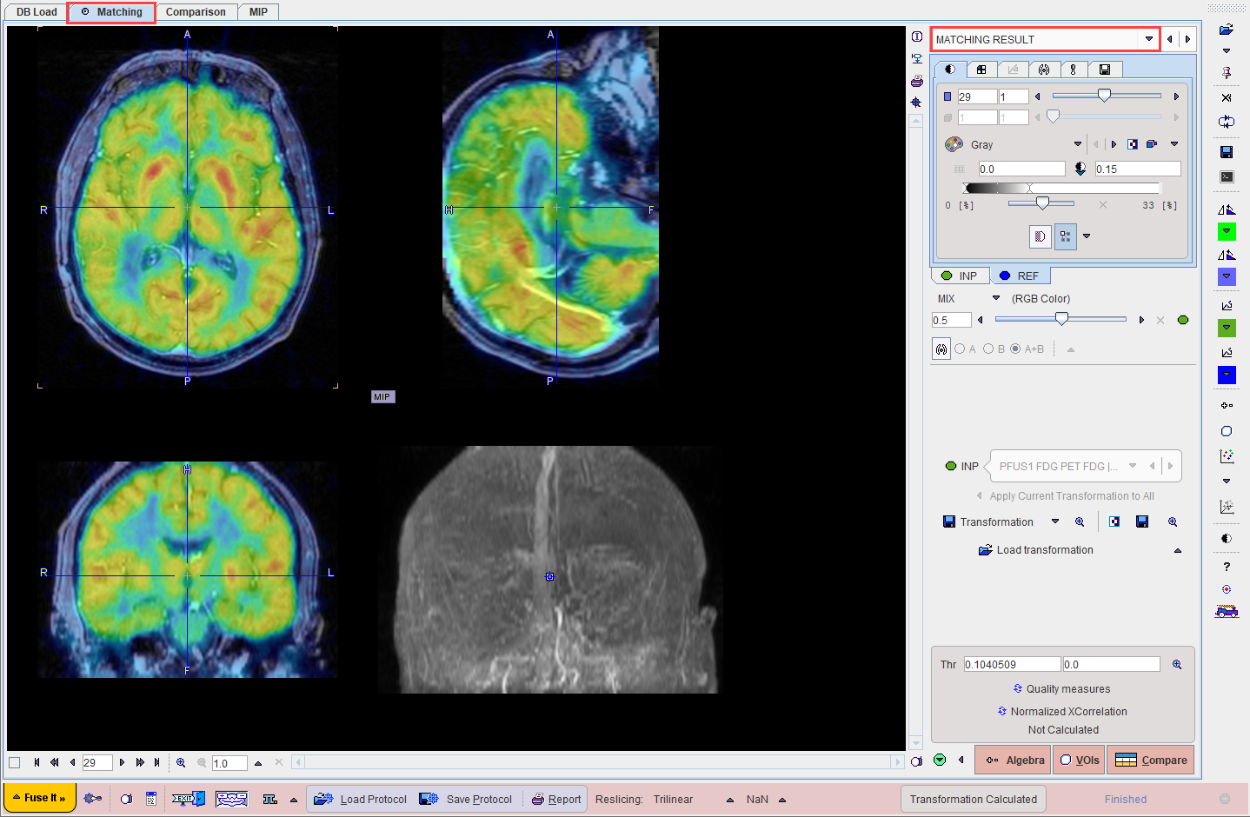
Task: Tick the checkbox left of slice navigation
Action: coord(15,762)
